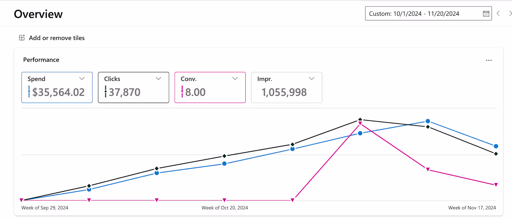Viewport: 512px width, 219px height.
Task: Expand the Conv. metric dropdown
Action: 235,78
